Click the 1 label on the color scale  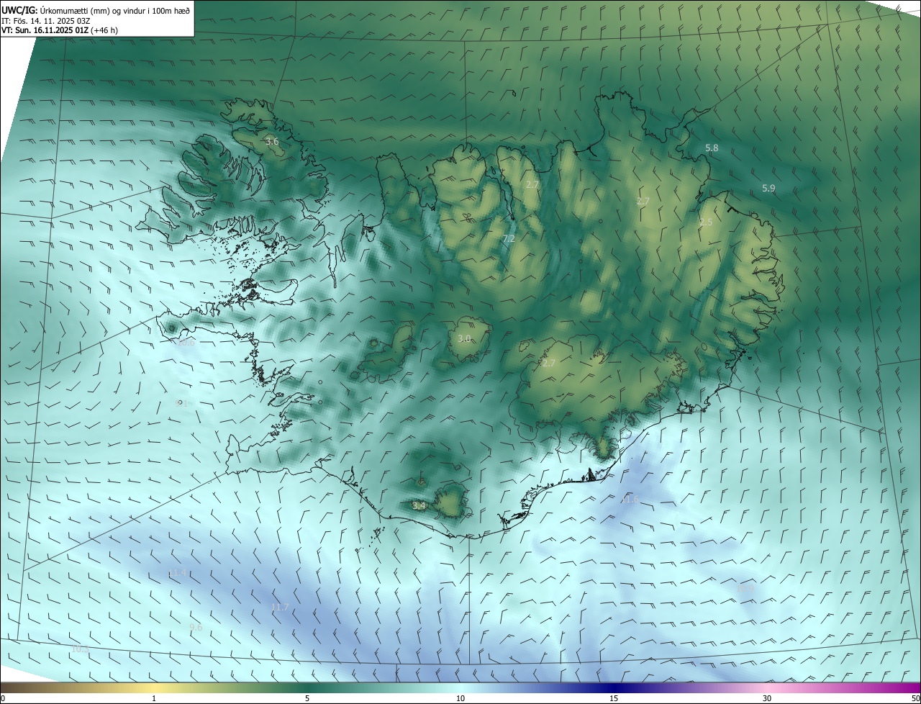[x=154, y=698]
